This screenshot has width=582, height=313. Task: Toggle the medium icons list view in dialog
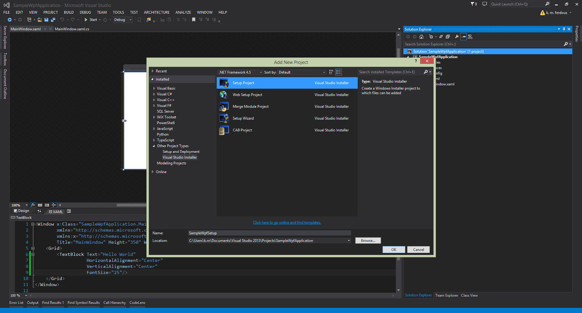(x=339, y=72)
